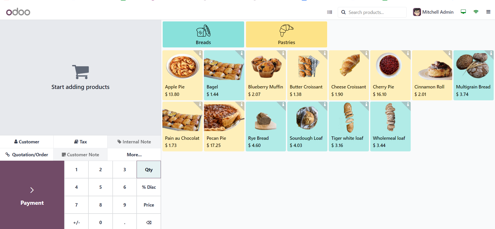Filter products by Pastries category
This screenshot has width=495, height=229.
tap(286, 35)
